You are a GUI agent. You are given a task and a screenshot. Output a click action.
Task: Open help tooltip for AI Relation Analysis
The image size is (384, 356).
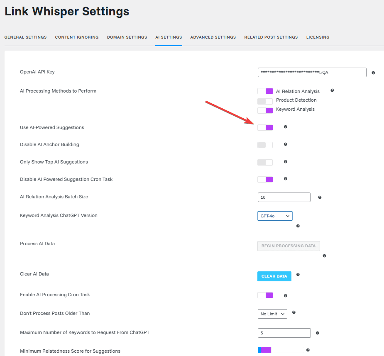[332, 90]
